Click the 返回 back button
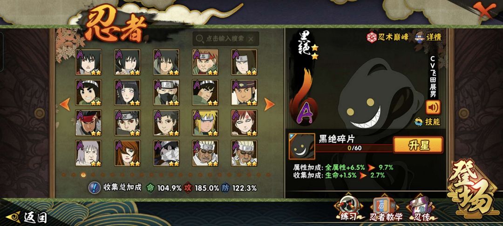This screenshot has height=226, width=503. tap(27, 218)
